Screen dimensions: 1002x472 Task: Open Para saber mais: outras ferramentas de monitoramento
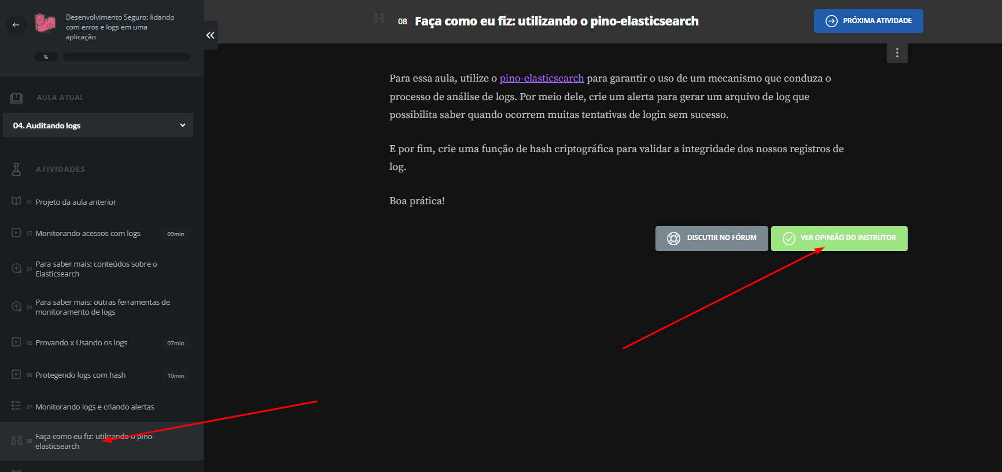point(103,307)
